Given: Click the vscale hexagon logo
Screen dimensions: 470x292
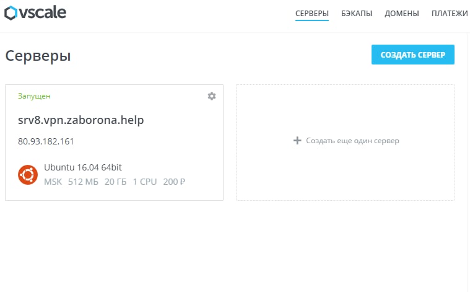Looking at the screenshot, I should (x=11, y=13).
